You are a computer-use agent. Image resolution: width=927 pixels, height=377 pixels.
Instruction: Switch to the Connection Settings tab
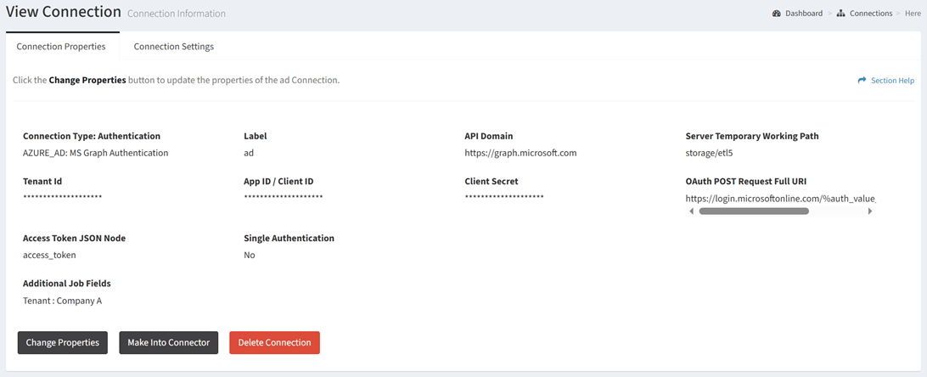point(173,47)
